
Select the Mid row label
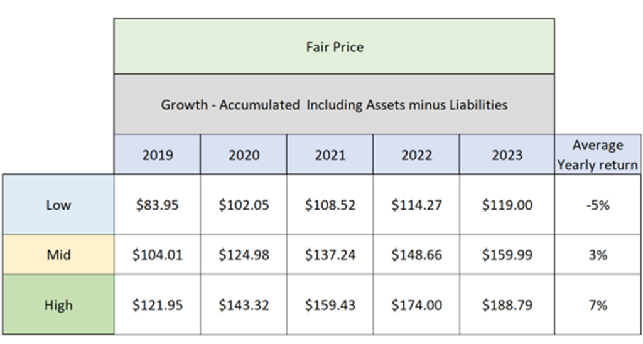pos(58,255)
